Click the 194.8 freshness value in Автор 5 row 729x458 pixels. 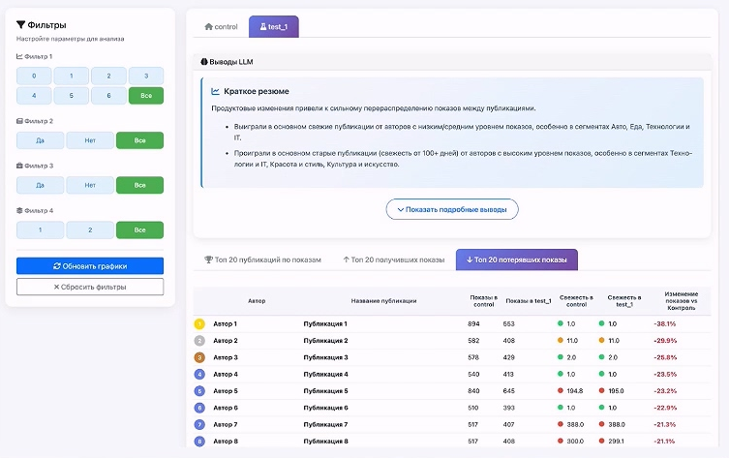point(575,390)
